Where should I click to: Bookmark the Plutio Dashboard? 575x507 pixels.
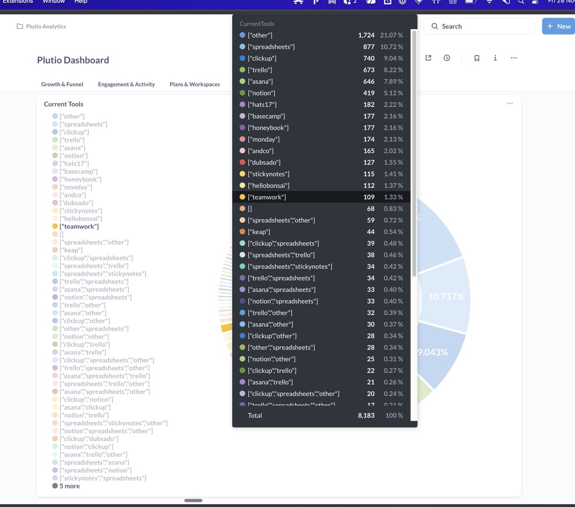(477, 58)
